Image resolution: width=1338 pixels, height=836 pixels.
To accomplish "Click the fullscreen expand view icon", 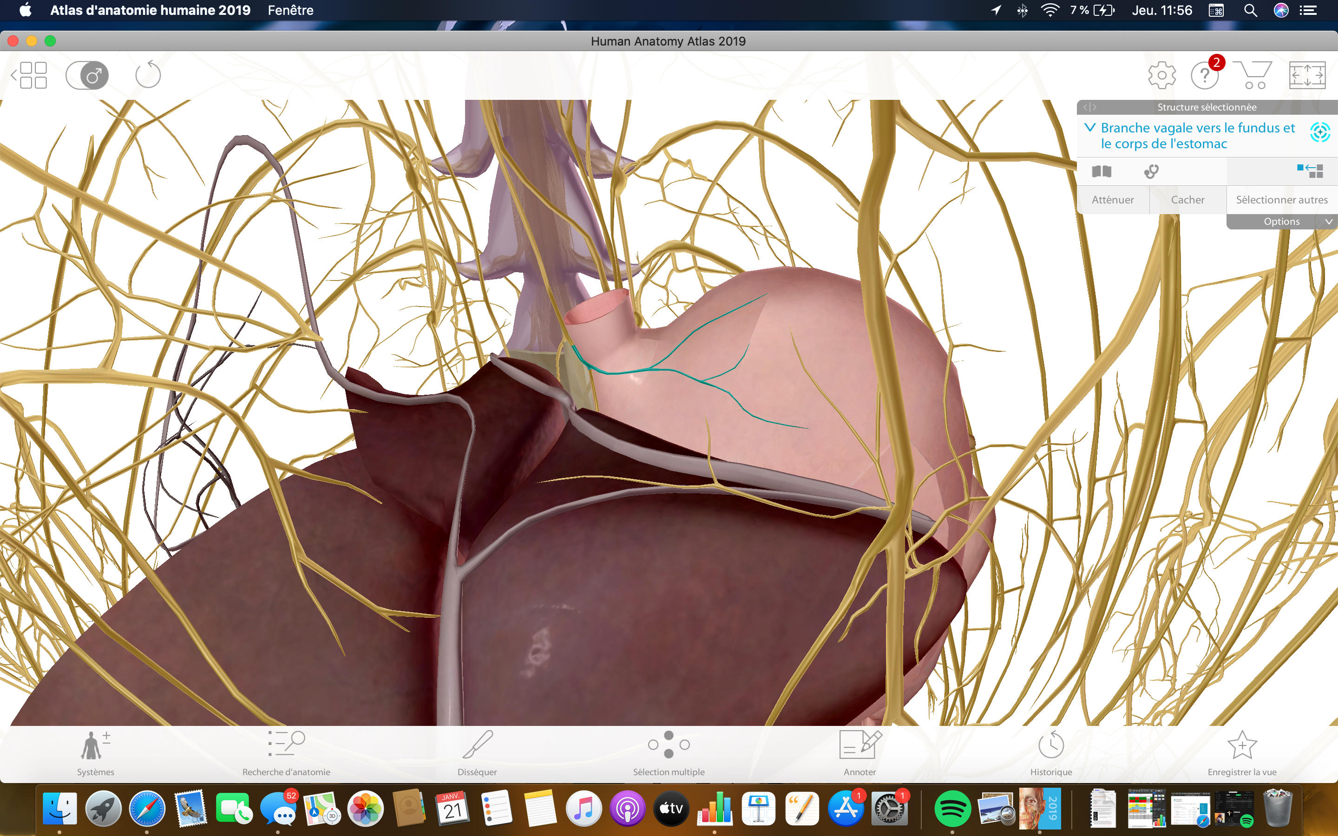I will [x=1306, y=75].
